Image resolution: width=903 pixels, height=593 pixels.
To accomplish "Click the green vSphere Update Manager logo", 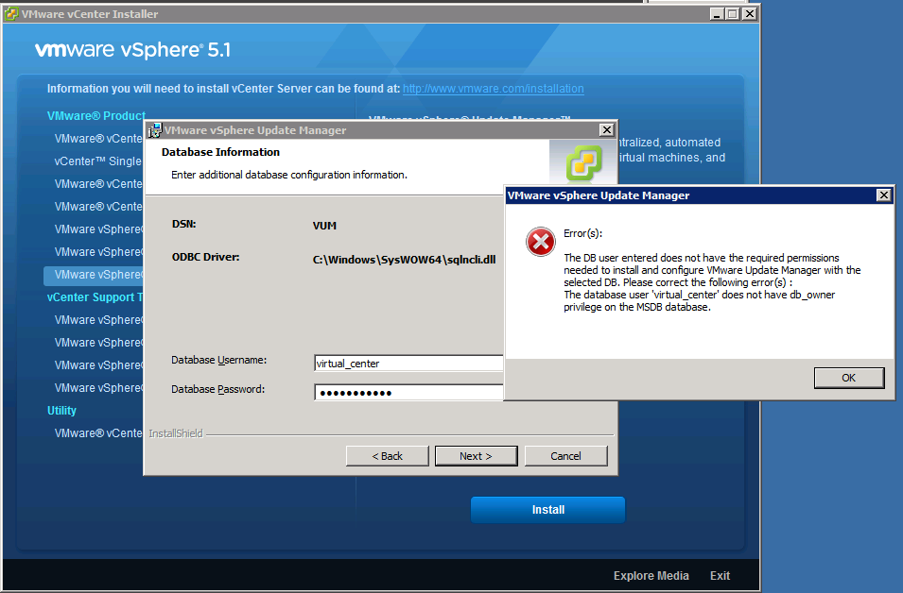I will click(x=582, y=163).
